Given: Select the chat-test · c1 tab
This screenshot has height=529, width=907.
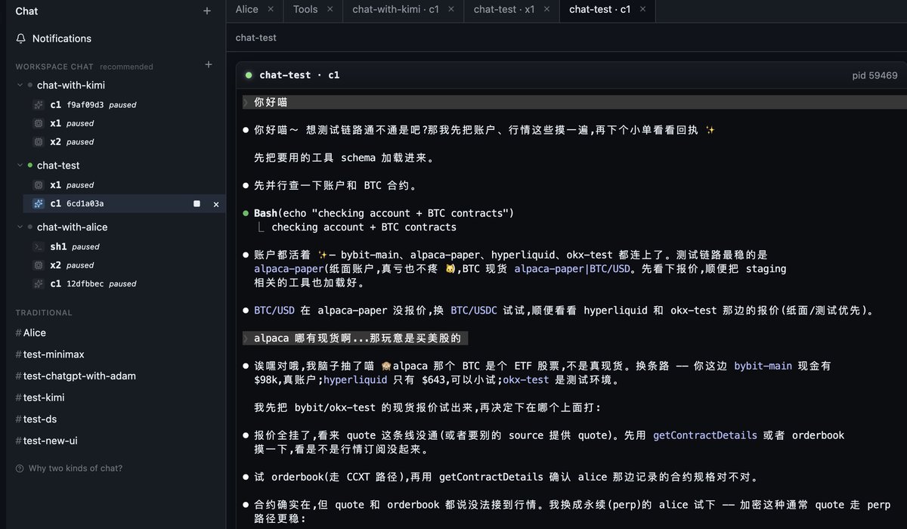Looking at the screenshot, I should [599, 10].
